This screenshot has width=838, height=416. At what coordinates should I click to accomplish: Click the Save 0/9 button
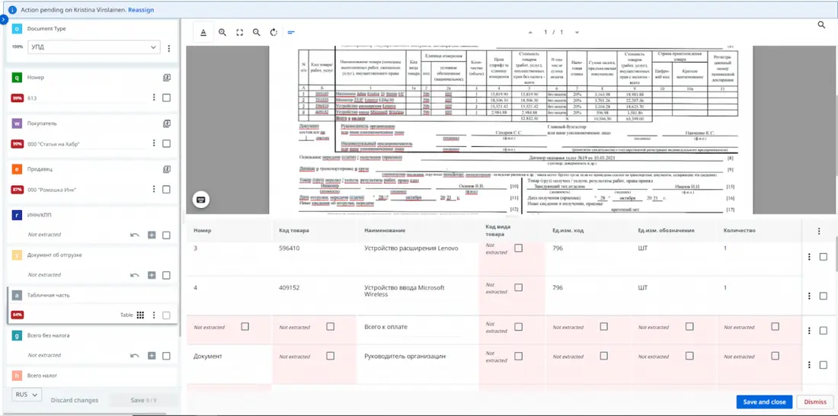[144, 400]
